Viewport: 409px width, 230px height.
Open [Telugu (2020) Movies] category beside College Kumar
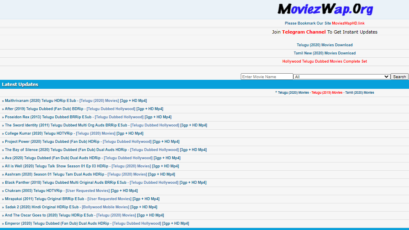[96, 133]
